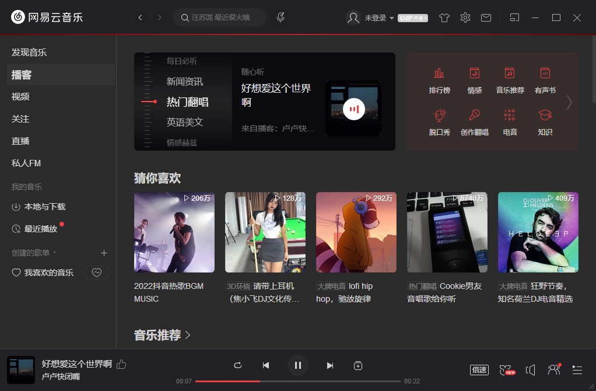596x391 pixels.
Task: Open the 创作翻唱 category
Action: 474,122
